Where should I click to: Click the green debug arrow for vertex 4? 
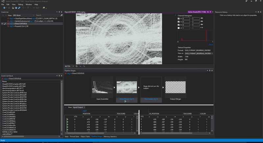click(x=67, y=130)
